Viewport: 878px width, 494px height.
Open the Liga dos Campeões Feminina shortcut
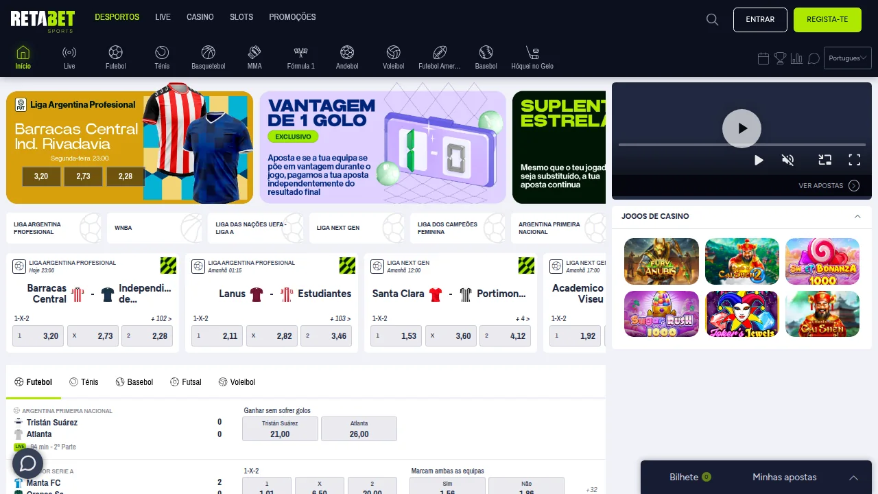[458, 228]
